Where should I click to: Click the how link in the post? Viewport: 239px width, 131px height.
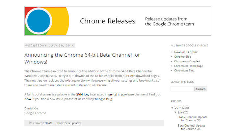tap(28, 99)
